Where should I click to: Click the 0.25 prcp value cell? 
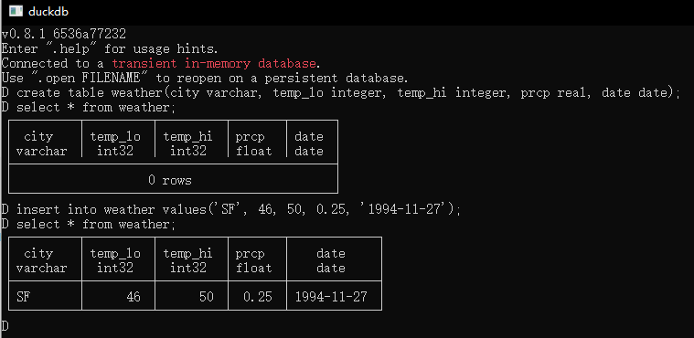(258, 296)
